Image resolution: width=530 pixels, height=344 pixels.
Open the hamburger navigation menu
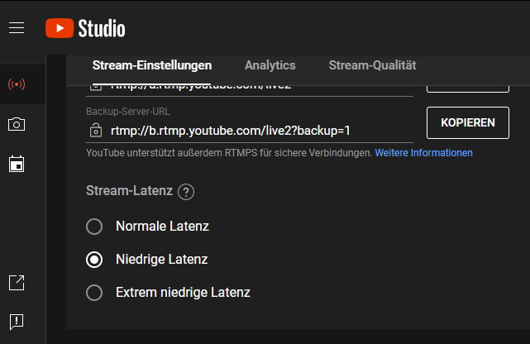pos(17,29)
